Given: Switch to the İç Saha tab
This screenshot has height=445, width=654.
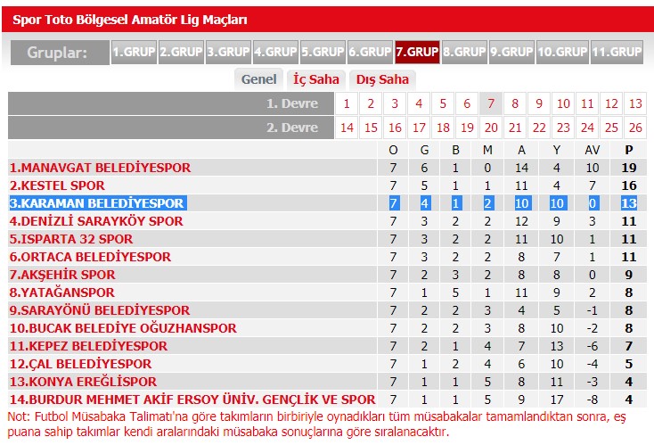Looking at the screenshot, I should click(316, 79).
